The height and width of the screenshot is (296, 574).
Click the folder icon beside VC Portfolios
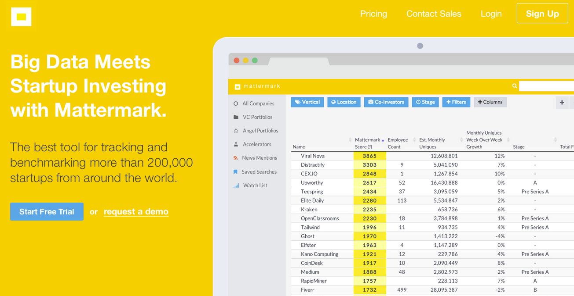236,117
